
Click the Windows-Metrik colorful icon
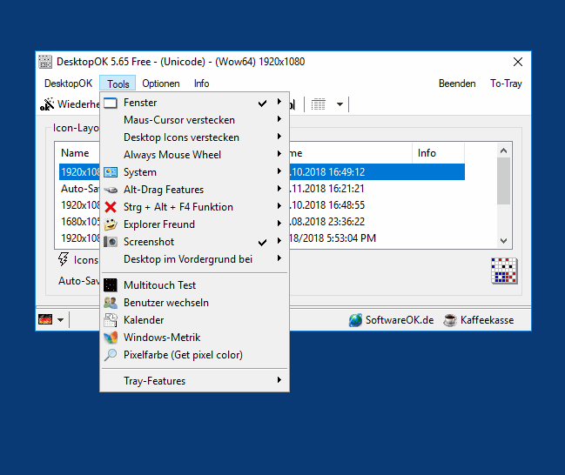pos(111,338)
